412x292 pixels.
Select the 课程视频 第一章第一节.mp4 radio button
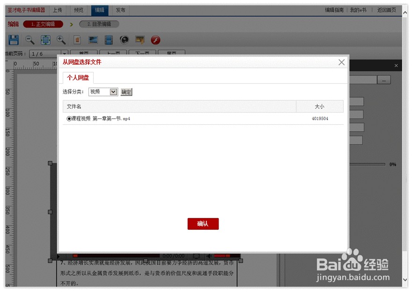tap(69, 119)
